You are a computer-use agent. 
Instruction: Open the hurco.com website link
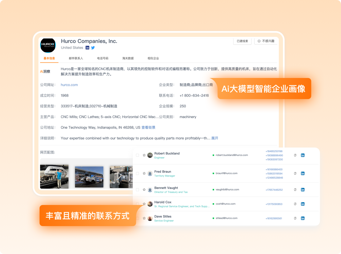point(69,85)
